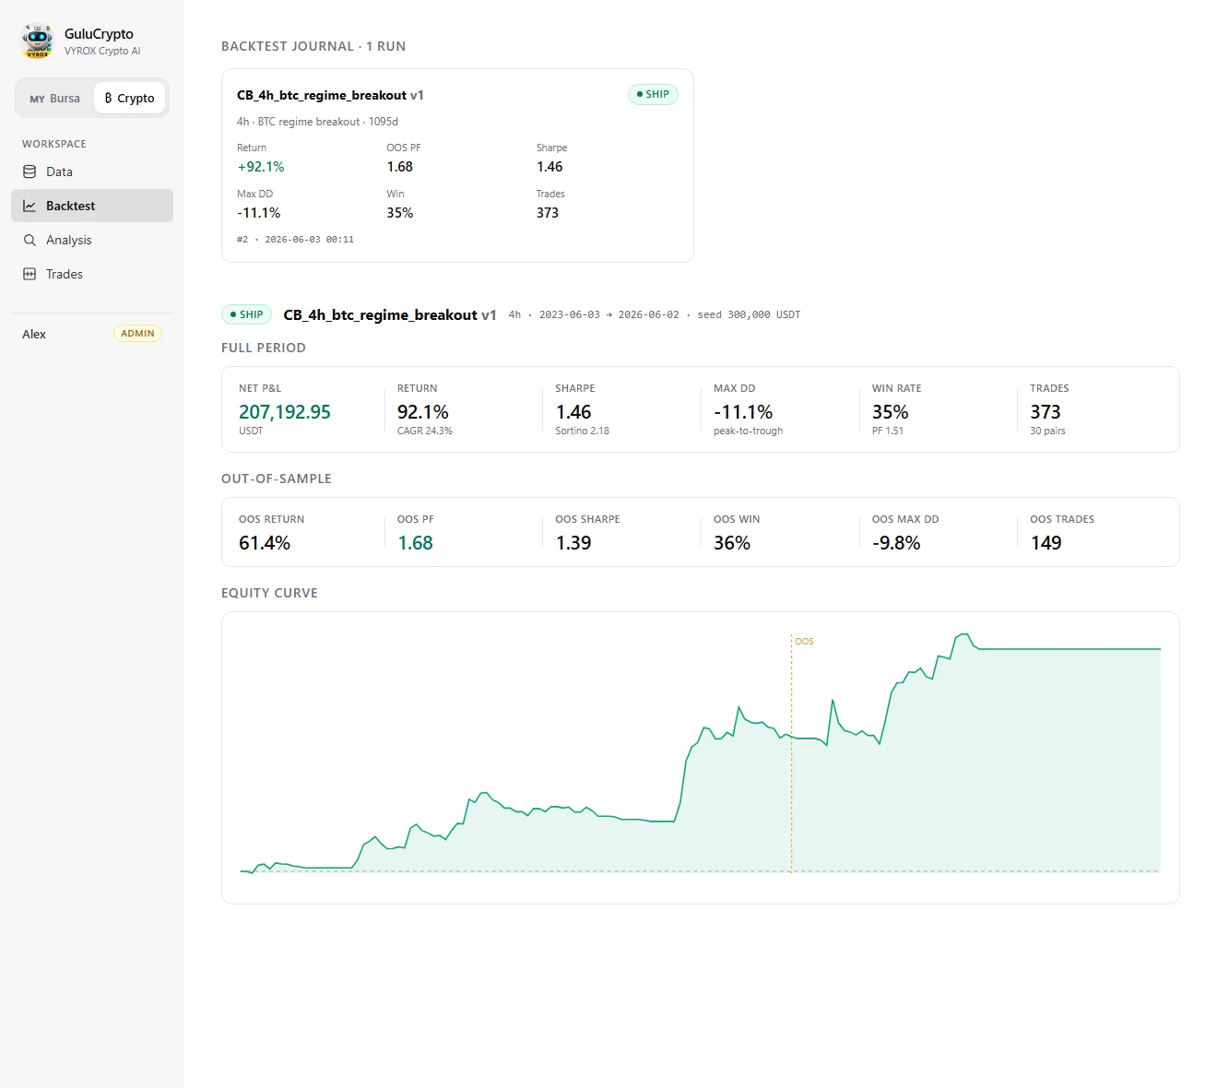This screenshot has height=1088, width=1217.
Task: Click the EQUITY CURVE section heading
Action: coord(269,593)
